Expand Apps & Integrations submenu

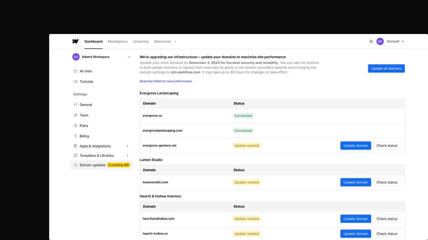click(x=127, y=146)
